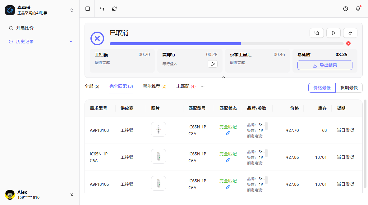Open the product link icon beside A9F18108's match status
This screenshot has height=205, width=368.
point(228,133)
